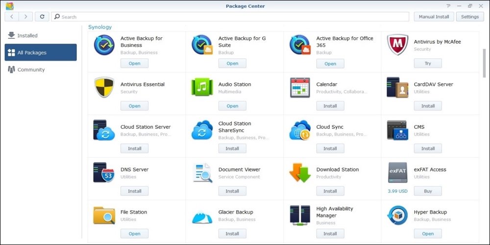Click the exFAT Access icon
The height and width of the screenshot is (245, 490).
pyautogui.click(x=397, y=173)
